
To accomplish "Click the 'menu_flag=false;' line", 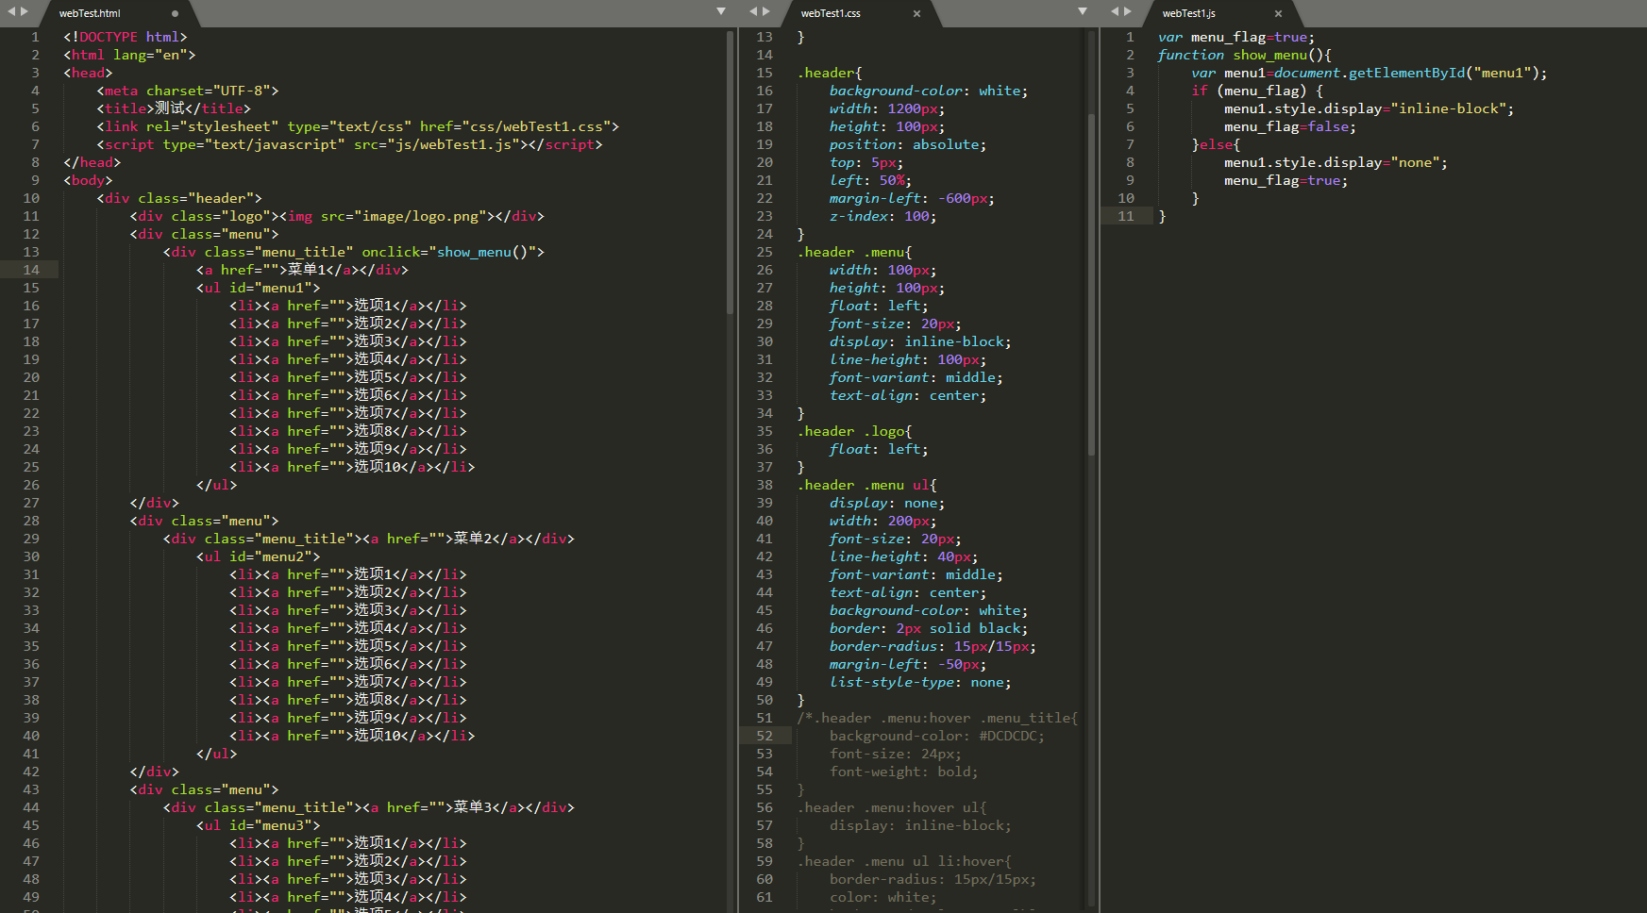I will 1290,126.
